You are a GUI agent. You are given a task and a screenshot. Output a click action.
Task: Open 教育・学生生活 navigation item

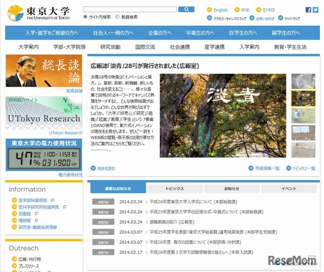coord(290,47)
